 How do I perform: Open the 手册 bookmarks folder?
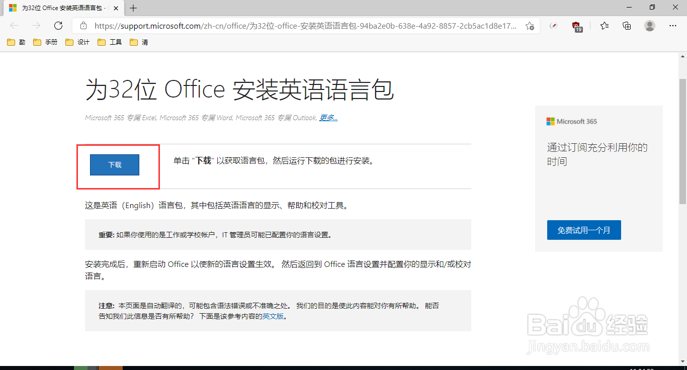point(46,42)
